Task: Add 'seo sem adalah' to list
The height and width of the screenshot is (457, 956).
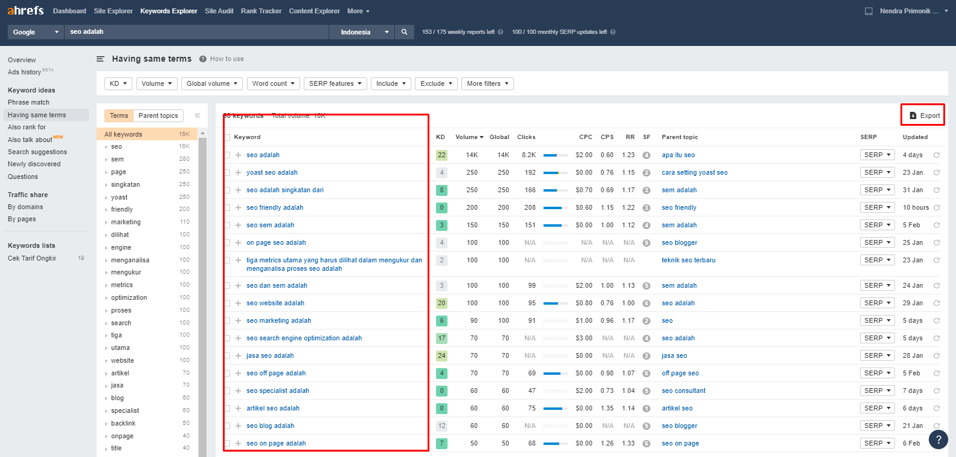Action: click(x=239, y=225)
